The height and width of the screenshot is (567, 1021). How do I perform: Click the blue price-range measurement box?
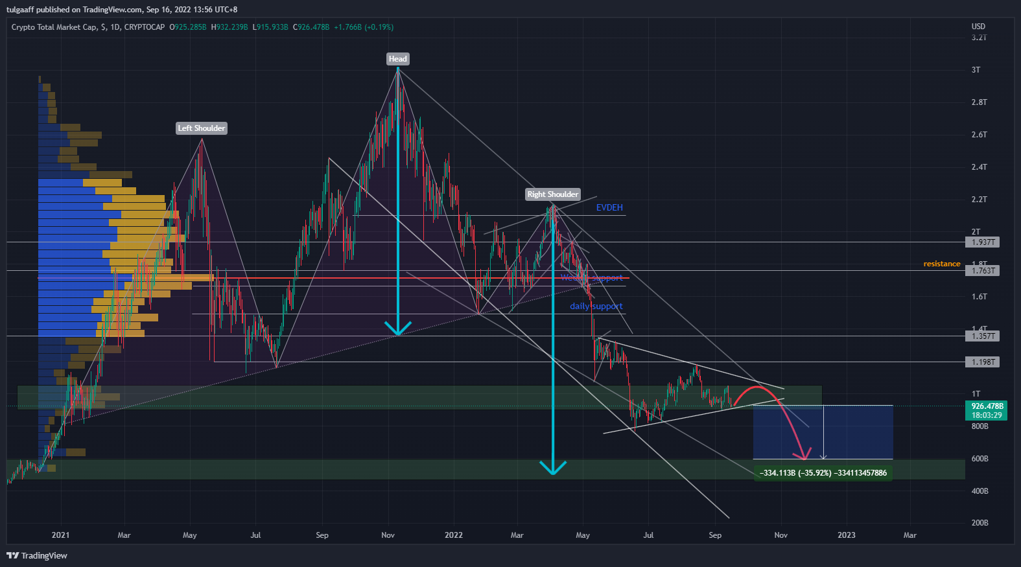coord(823,432)
